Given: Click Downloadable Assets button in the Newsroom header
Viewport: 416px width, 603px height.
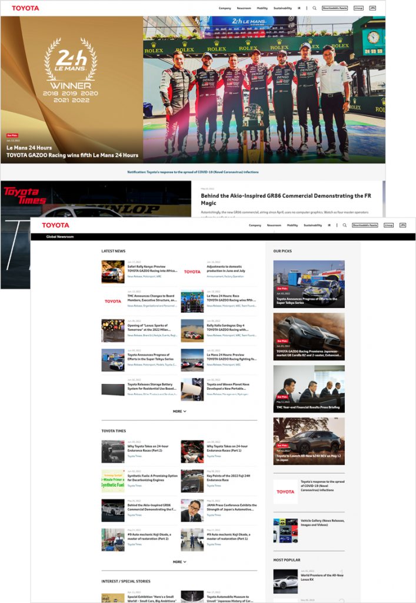Looking at the screenshot, I should click(365, 226).
